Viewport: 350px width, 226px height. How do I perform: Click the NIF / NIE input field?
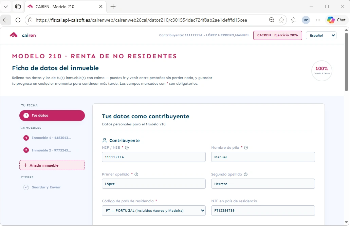153,157
